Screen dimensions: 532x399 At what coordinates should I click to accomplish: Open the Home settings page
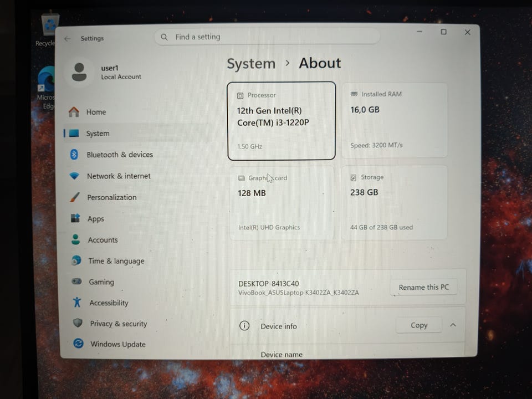(137, 112)
